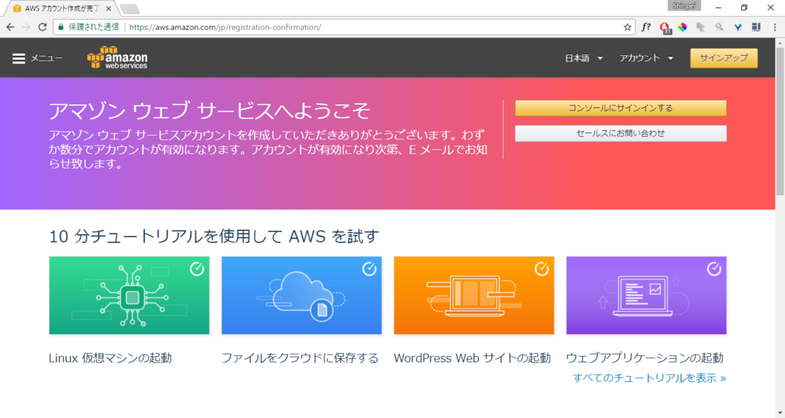Click すべてのチュートリアルを表示 link
The height and width of the screenshot is (418, 785).
coord(649,378)
